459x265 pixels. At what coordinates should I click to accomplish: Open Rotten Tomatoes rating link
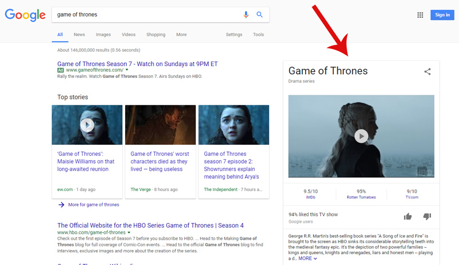361,197
